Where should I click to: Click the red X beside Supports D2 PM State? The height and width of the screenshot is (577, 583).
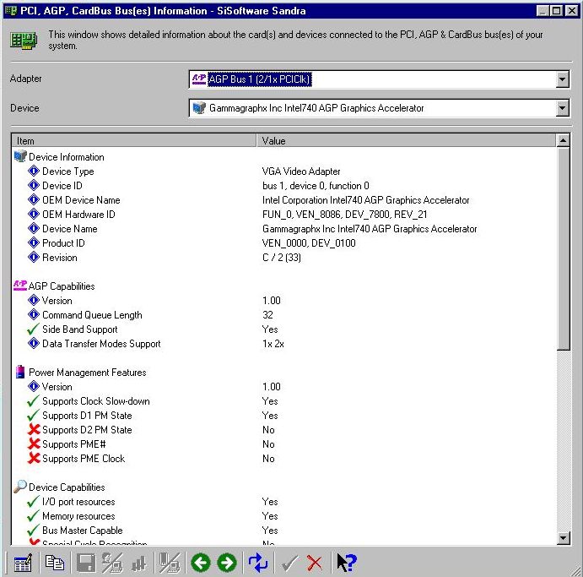[x=34, y=430]
